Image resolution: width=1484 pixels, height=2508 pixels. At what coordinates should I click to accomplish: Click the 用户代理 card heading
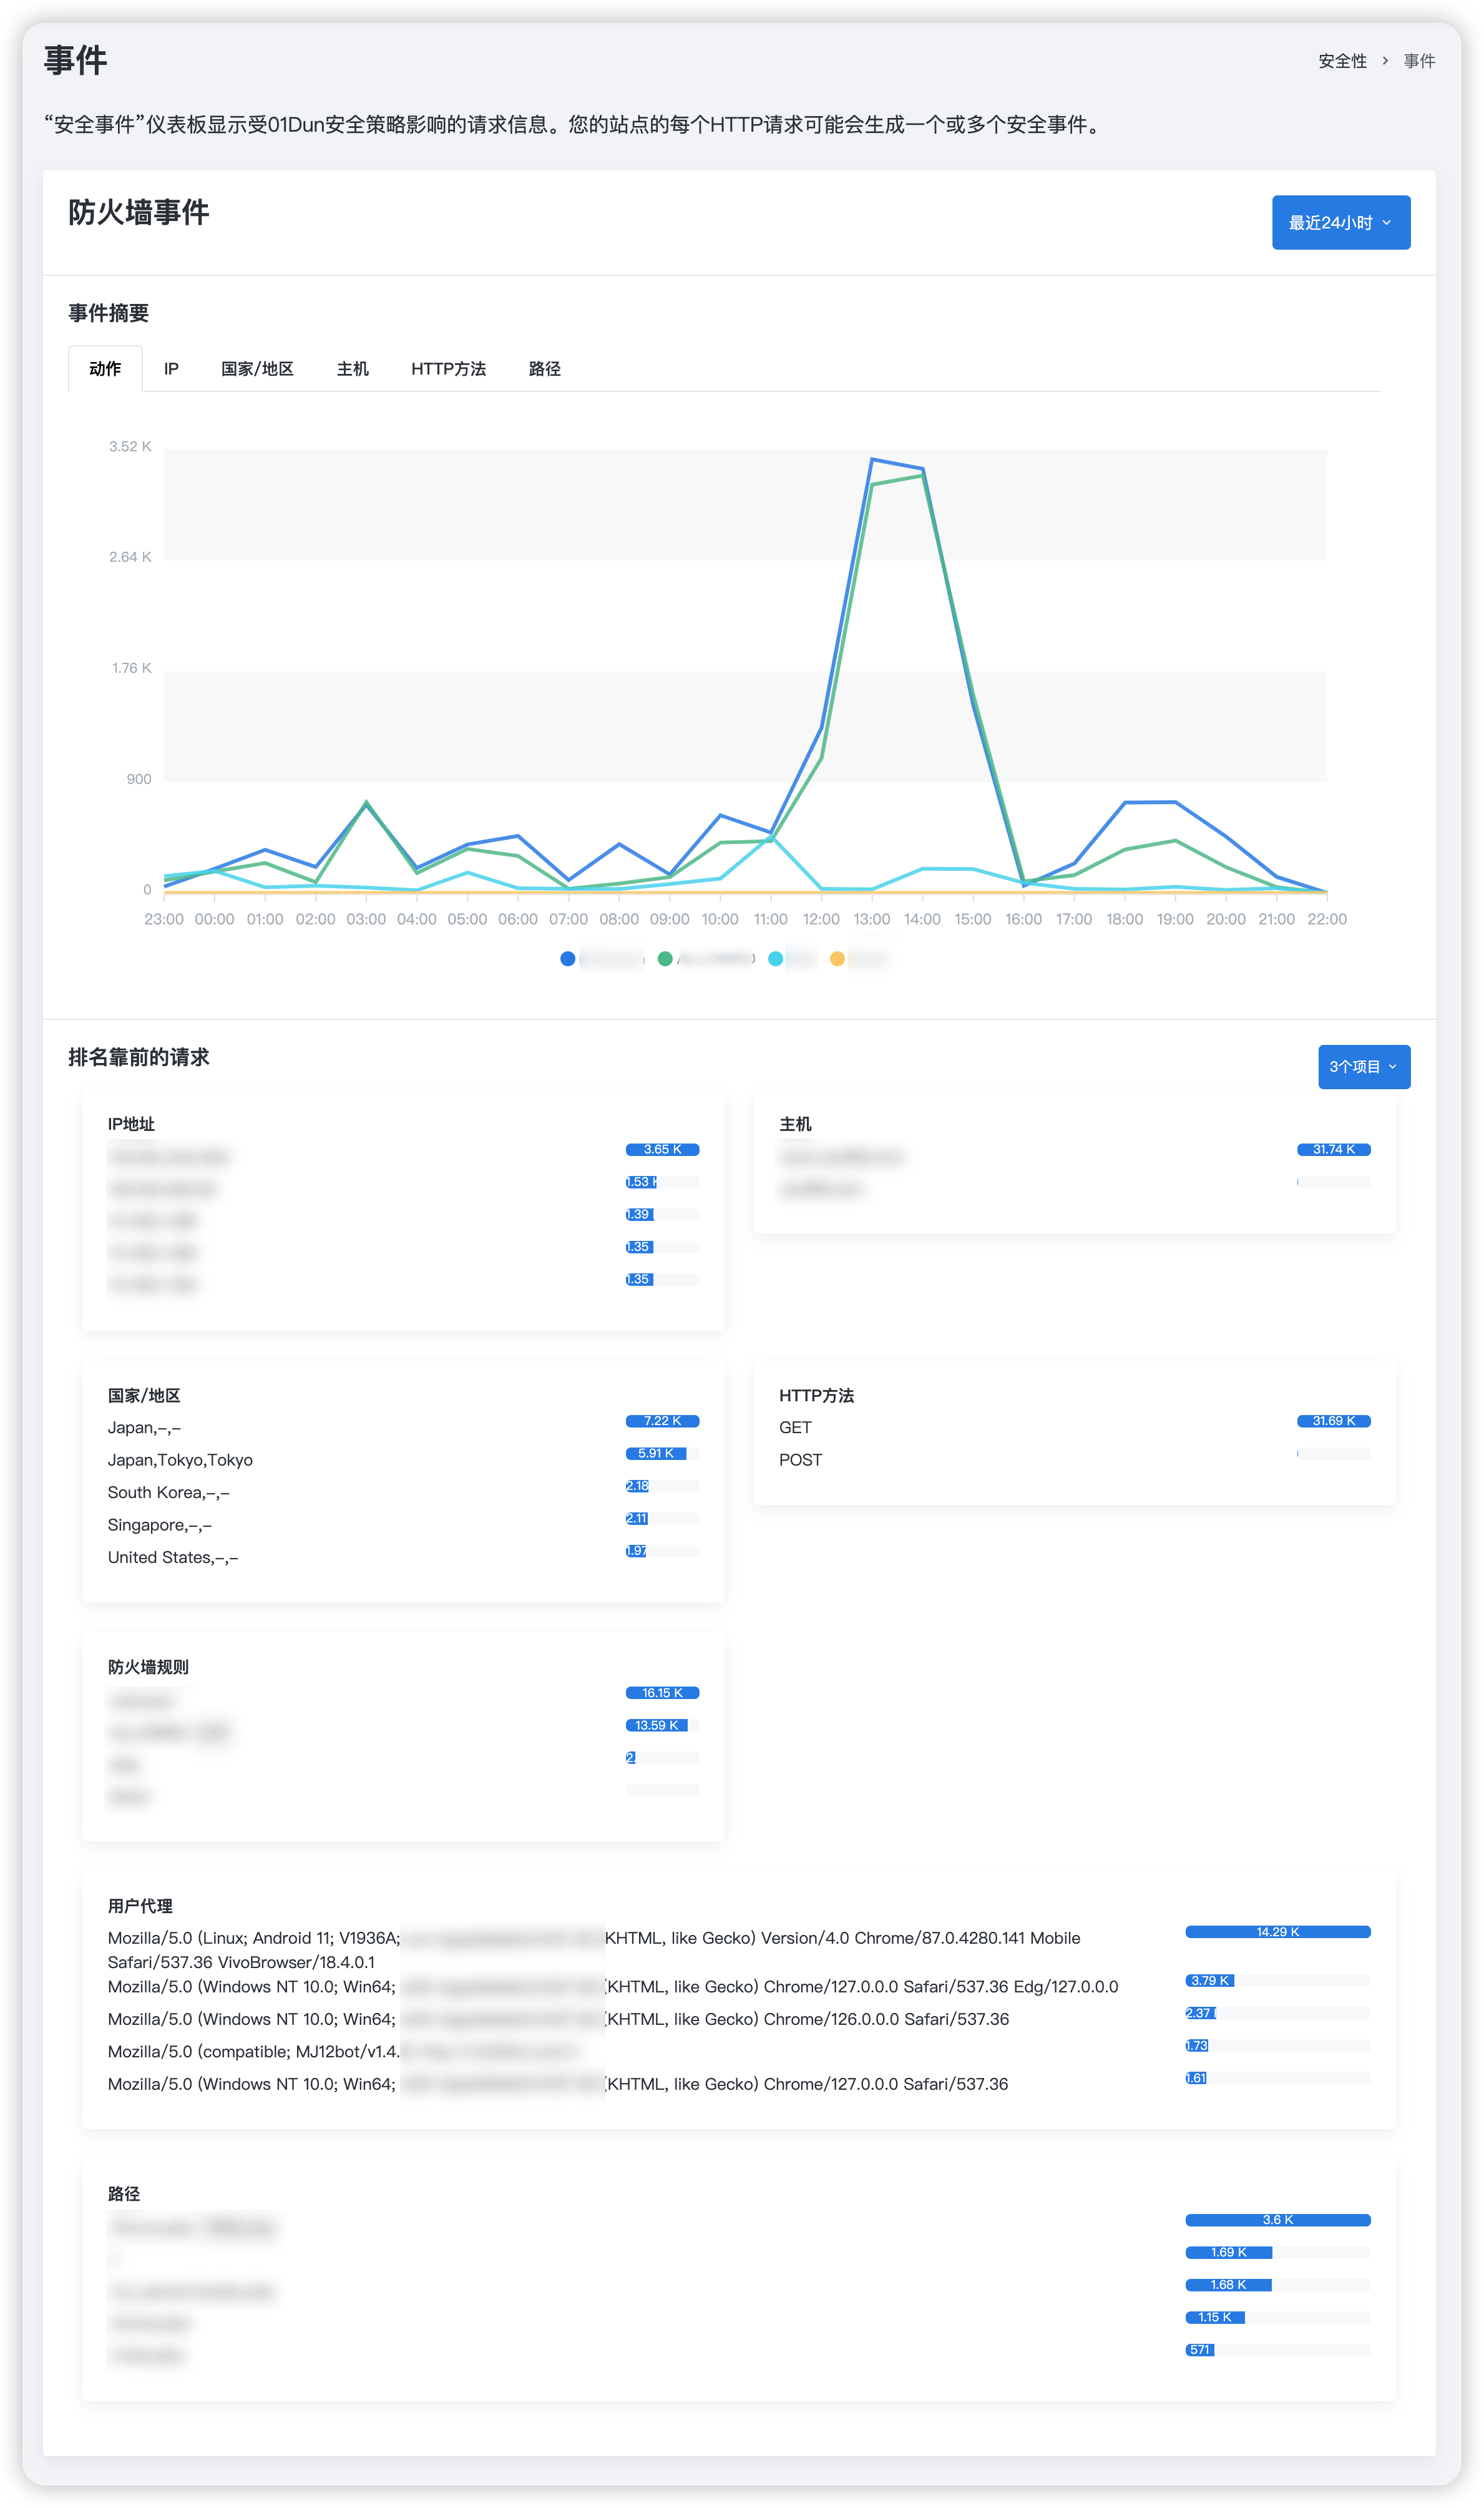tap(140, 1905)
